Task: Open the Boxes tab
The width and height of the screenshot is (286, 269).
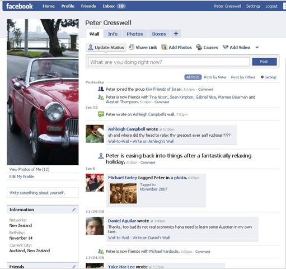Action: pyautogui.click(x=159, y=34)
